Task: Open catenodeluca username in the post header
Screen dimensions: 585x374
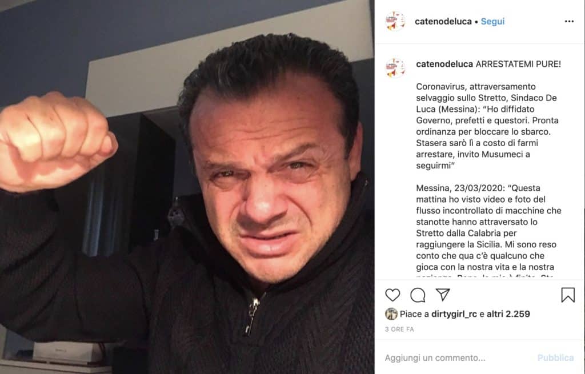Action: coord(443,21)
